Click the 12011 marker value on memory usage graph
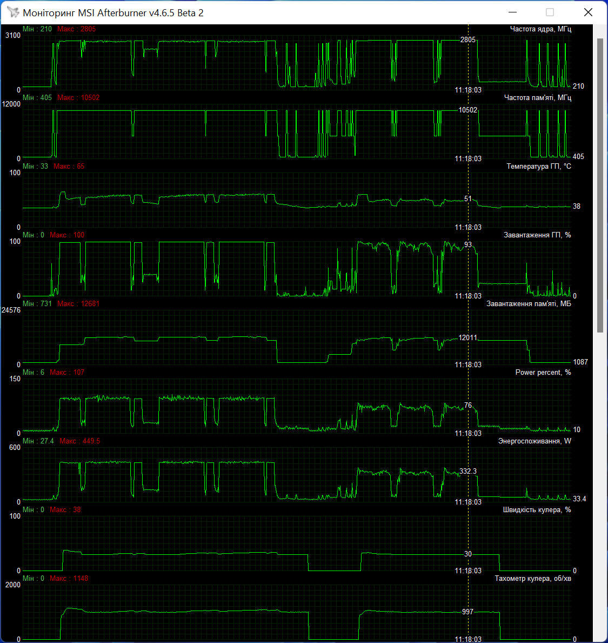The width and height of the screenshot is (608, 643). 468,338
